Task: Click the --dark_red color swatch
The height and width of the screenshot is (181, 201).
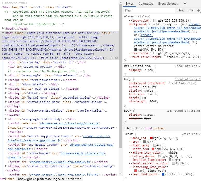Action: [x=151, y=138]
